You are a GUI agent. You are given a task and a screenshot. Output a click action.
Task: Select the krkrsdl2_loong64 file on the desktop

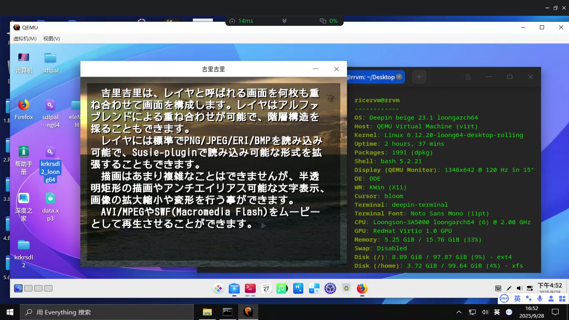tap(50, 164)
